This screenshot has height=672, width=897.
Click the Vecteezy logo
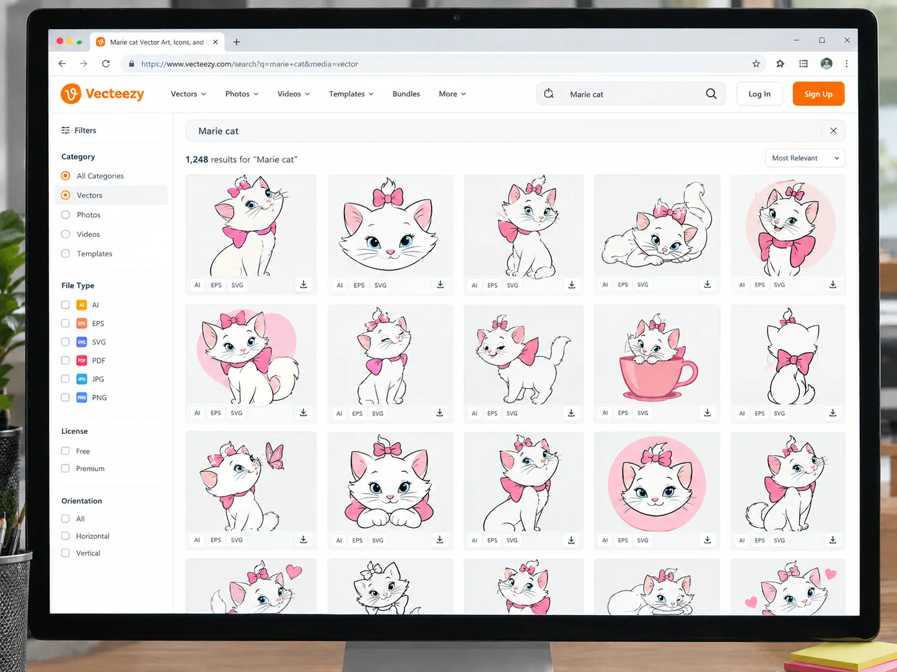pyautogui.click(x=102, y=93)
